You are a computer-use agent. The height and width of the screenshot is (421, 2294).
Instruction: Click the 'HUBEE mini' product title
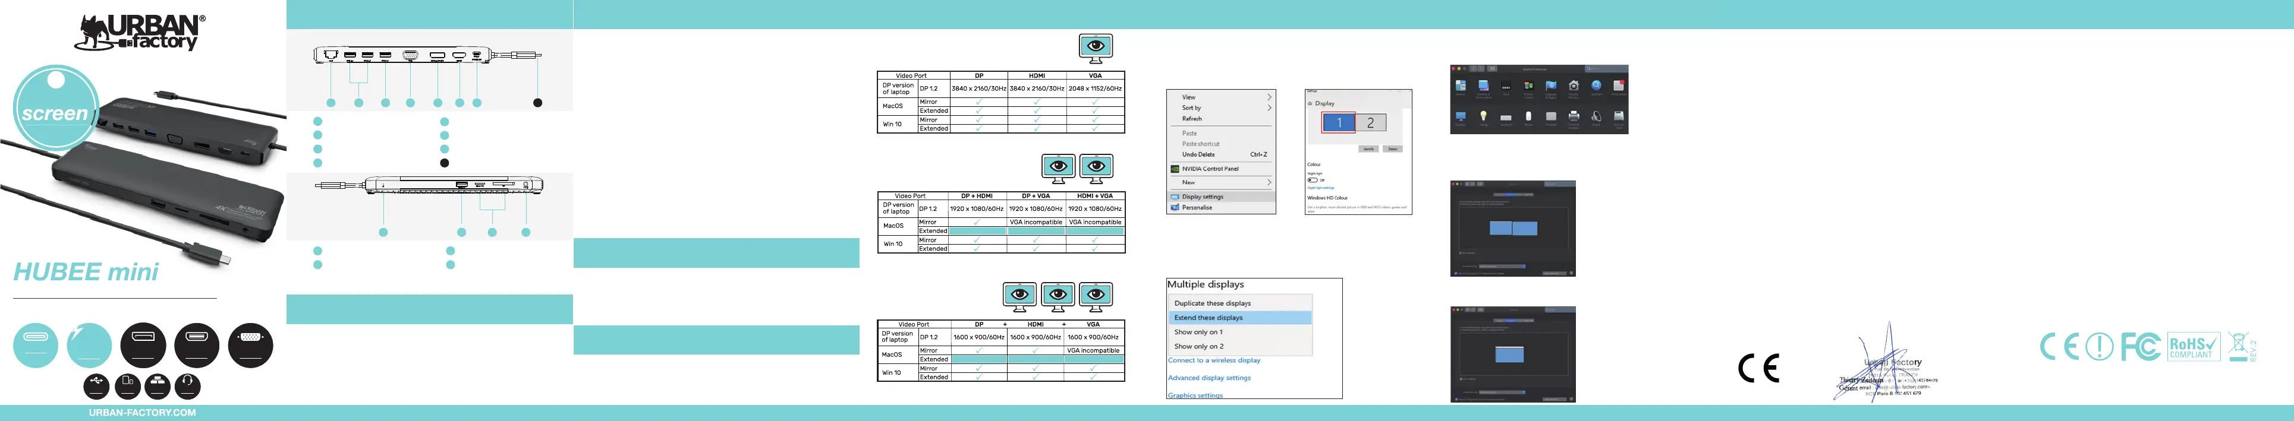tap(86, 271)
